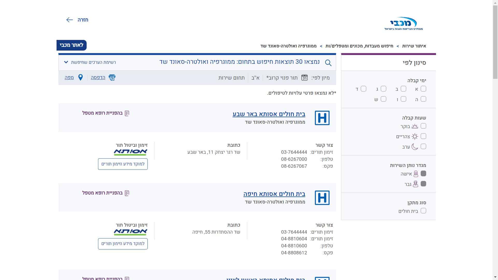498x280 pixels.
Task: Check the day ש checkbox
Action: coord(383,99)
